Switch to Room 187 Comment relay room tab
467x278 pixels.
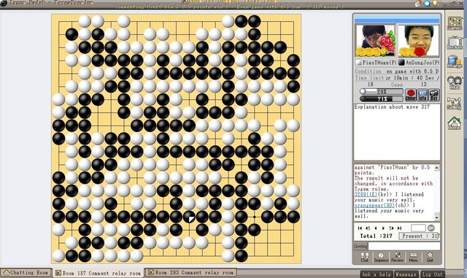(x=99, y=273)
